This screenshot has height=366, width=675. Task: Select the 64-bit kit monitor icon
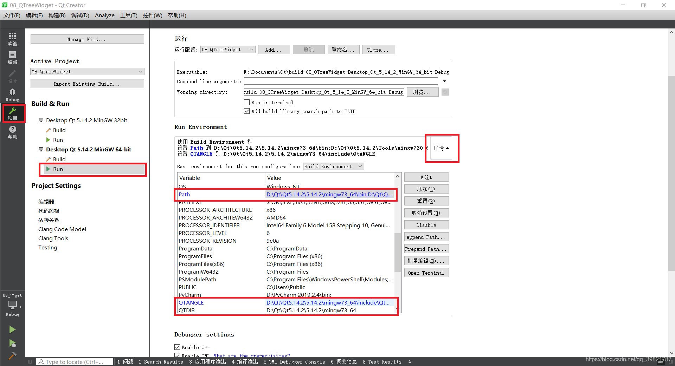tap(41, 149)
